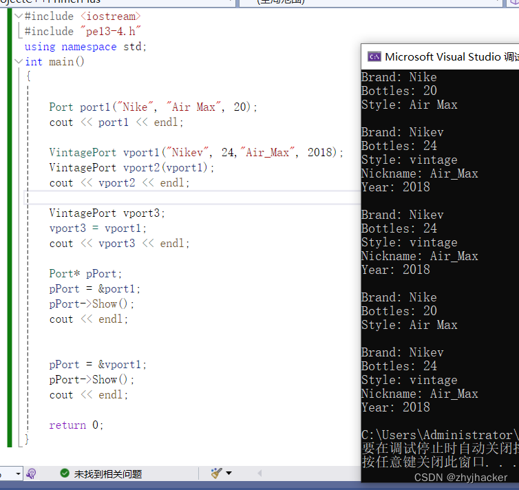Click the console message '要在调试停止时自动关闭'
Viewport: 519px width, 490px height.
[440, 448]
